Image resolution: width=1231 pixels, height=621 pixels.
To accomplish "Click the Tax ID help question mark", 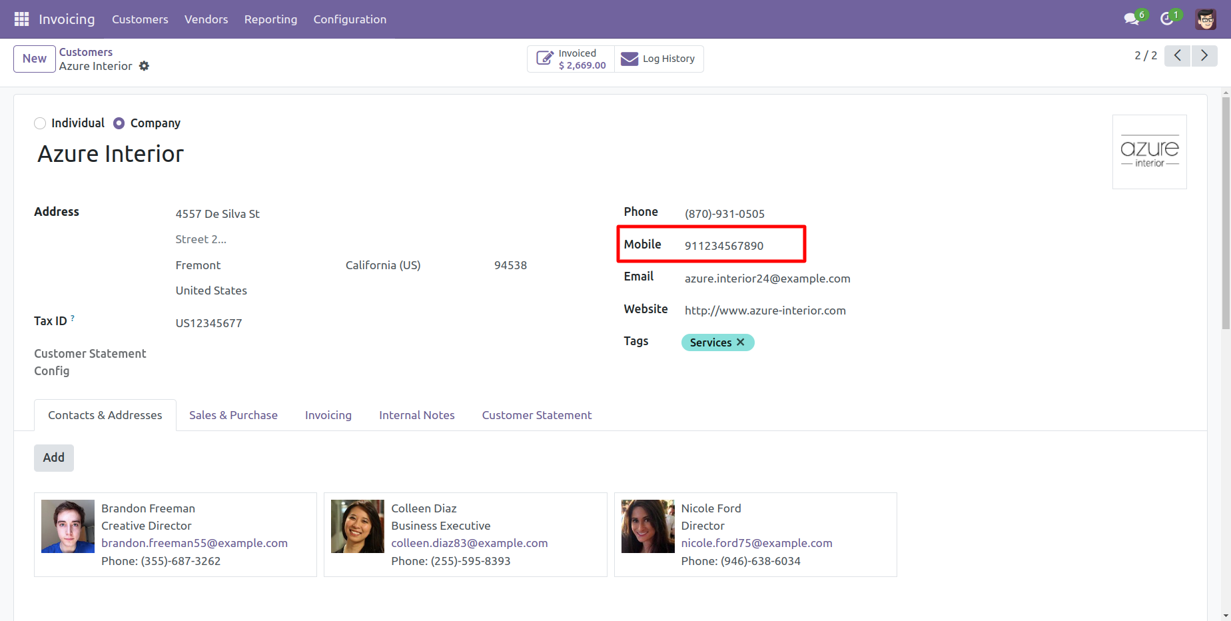I will pyautogui.click(x=73, y=318).
